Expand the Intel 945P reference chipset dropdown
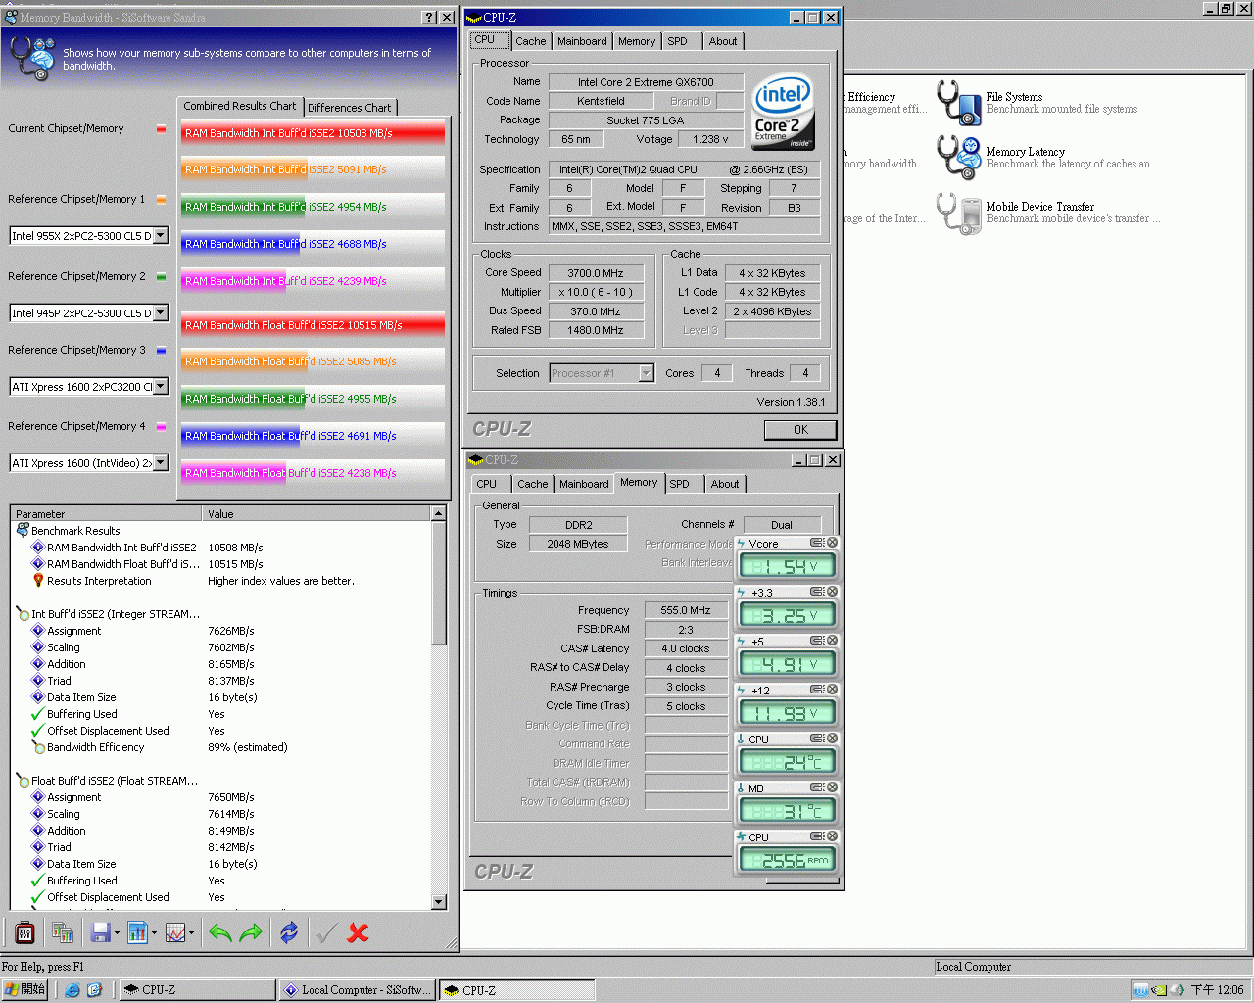 [161, 313]
